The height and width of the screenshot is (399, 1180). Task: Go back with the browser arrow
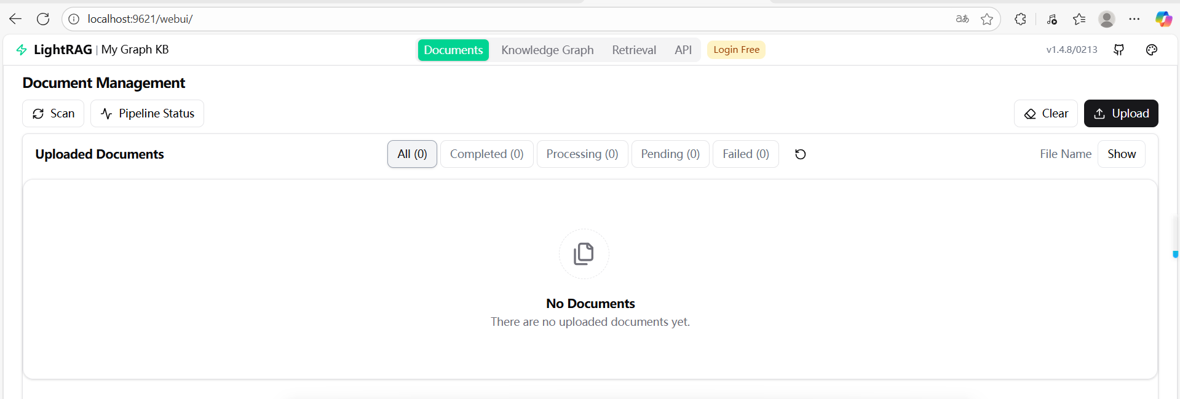tap(15, 19)
